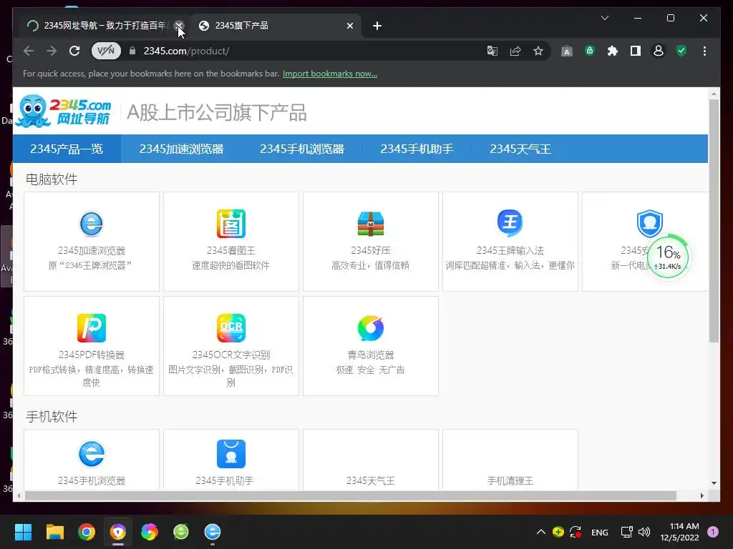Screen dimensions: 733x549
Task: Open the clock showing 1:14 AM
Action: [x=679, y=532]
